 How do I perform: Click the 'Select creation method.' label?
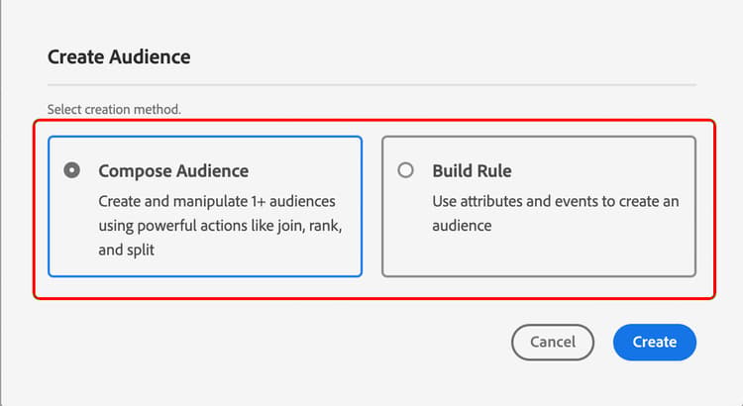click(114, 110)
